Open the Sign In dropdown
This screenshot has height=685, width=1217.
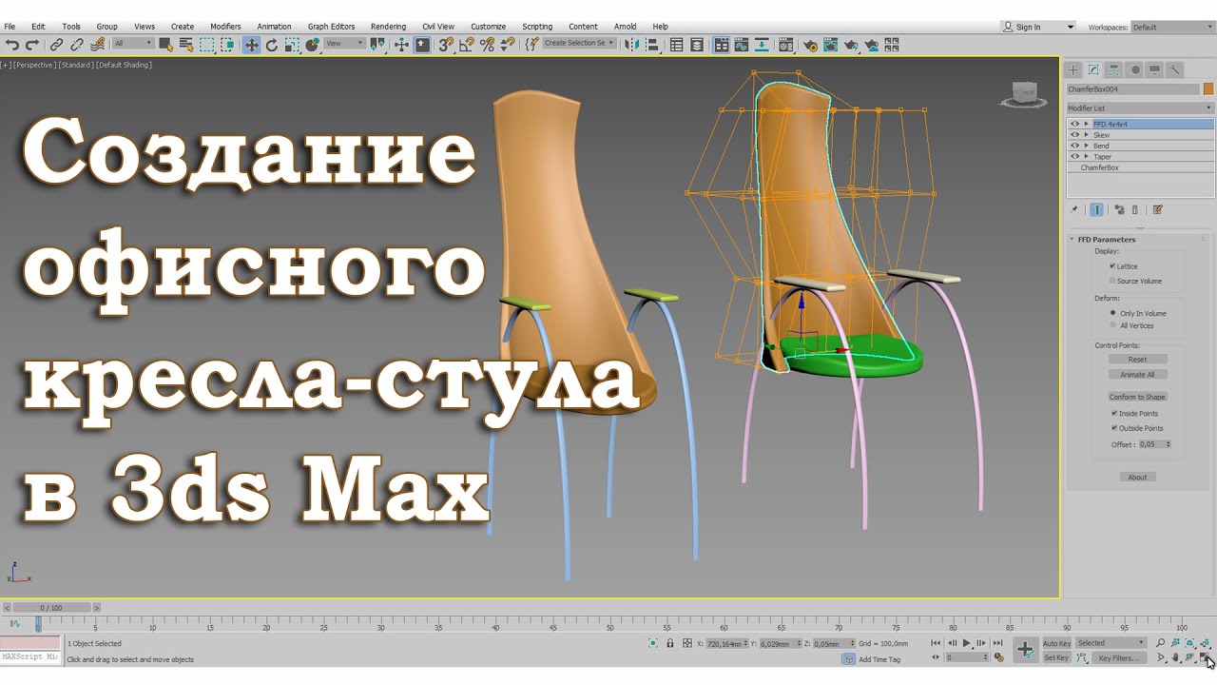click(x=1038, y=27)
